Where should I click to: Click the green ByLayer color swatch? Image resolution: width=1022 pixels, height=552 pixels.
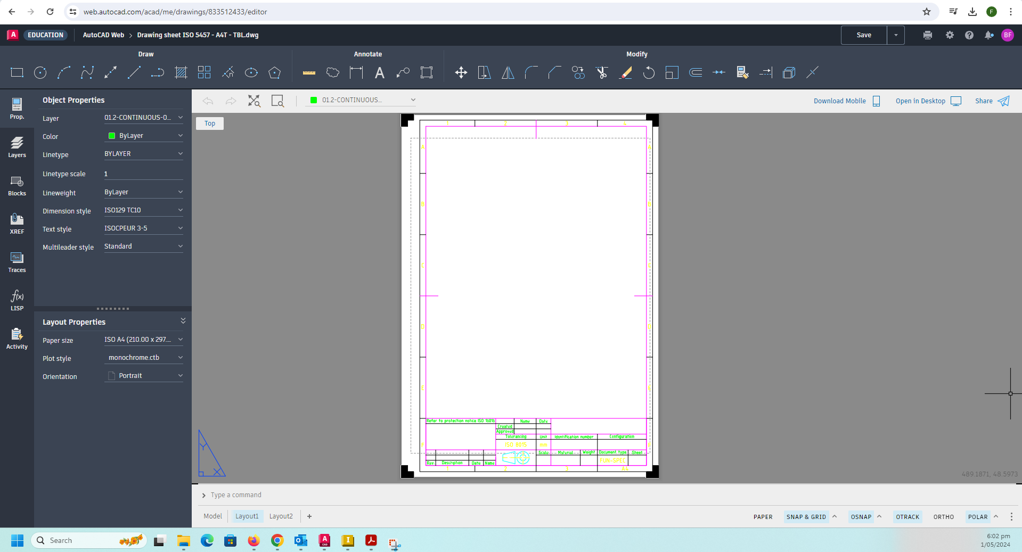112,136
